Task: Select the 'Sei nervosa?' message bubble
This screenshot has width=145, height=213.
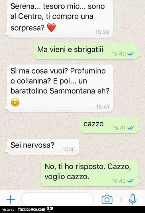Action: coord(42,147)
